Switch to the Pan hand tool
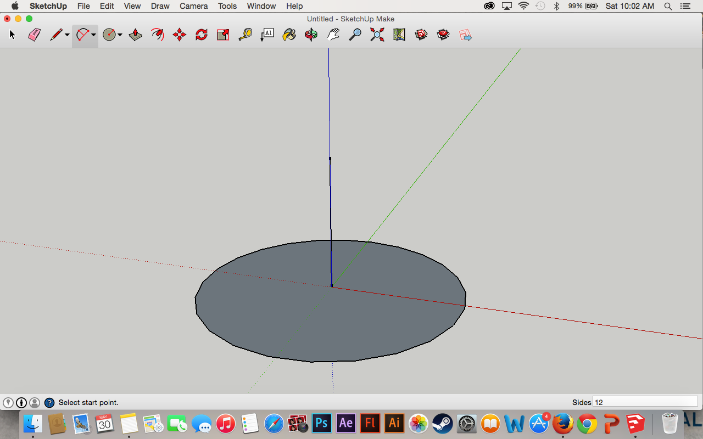The image size is (703, 439). pyautogui.click(x=333, y=34)
